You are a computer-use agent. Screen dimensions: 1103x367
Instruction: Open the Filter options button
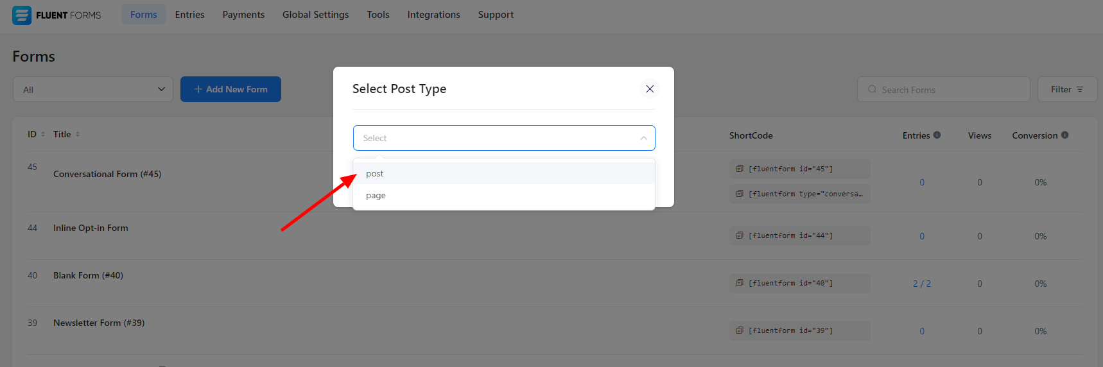(x=1066, y=90)
